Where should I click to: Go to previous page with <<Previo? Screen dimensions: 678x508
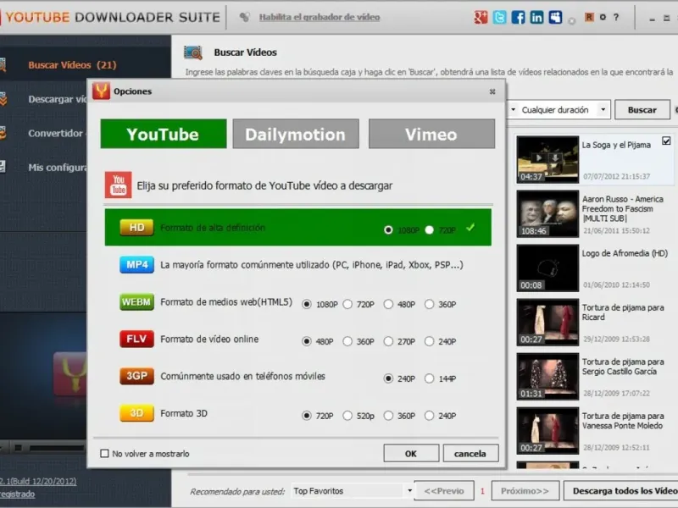[444, 491]
